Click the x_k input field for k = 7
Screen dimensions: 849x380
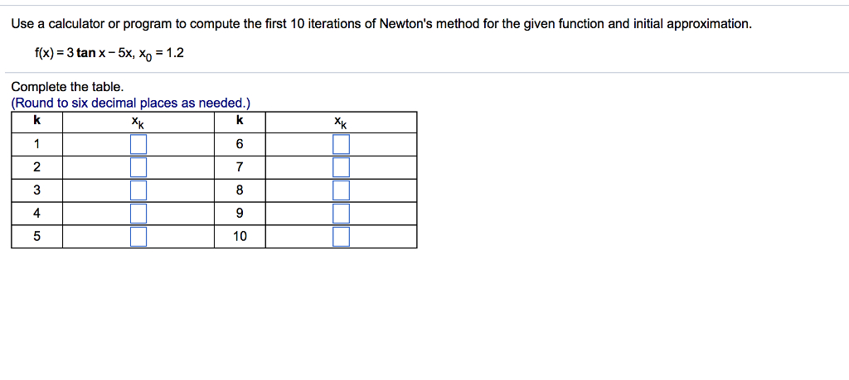341,168
